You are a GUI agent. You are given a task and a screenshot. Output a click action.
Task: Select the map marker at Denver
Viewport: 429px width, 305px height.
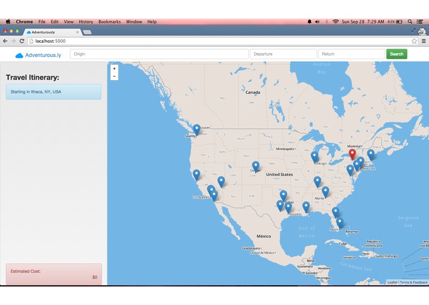click(x=256, y=166)
